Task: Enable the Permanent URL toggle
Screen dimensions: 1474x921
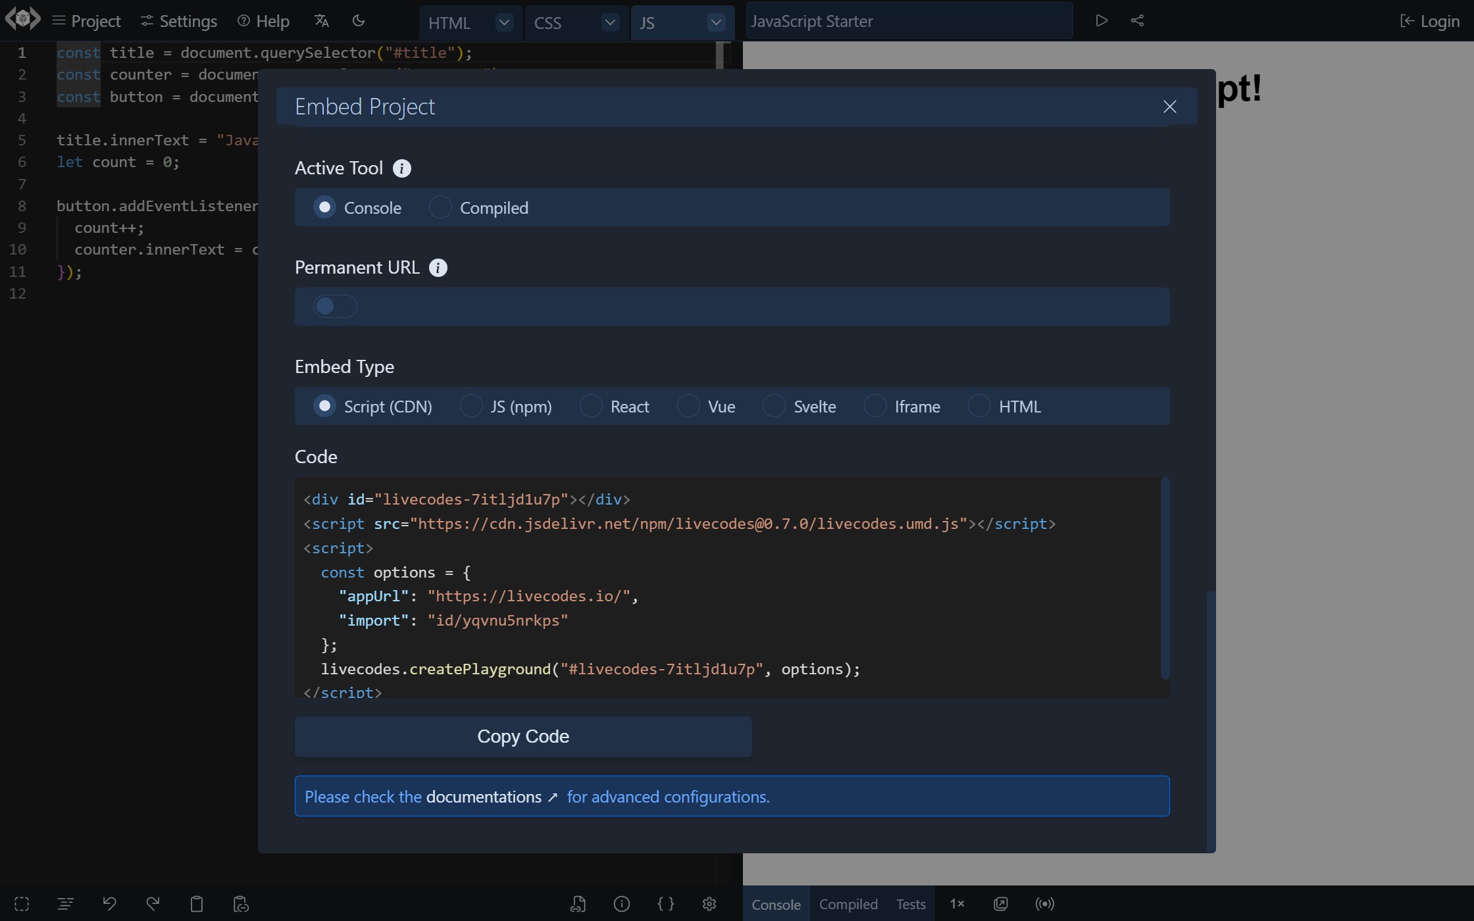Action: click(334, 306)
